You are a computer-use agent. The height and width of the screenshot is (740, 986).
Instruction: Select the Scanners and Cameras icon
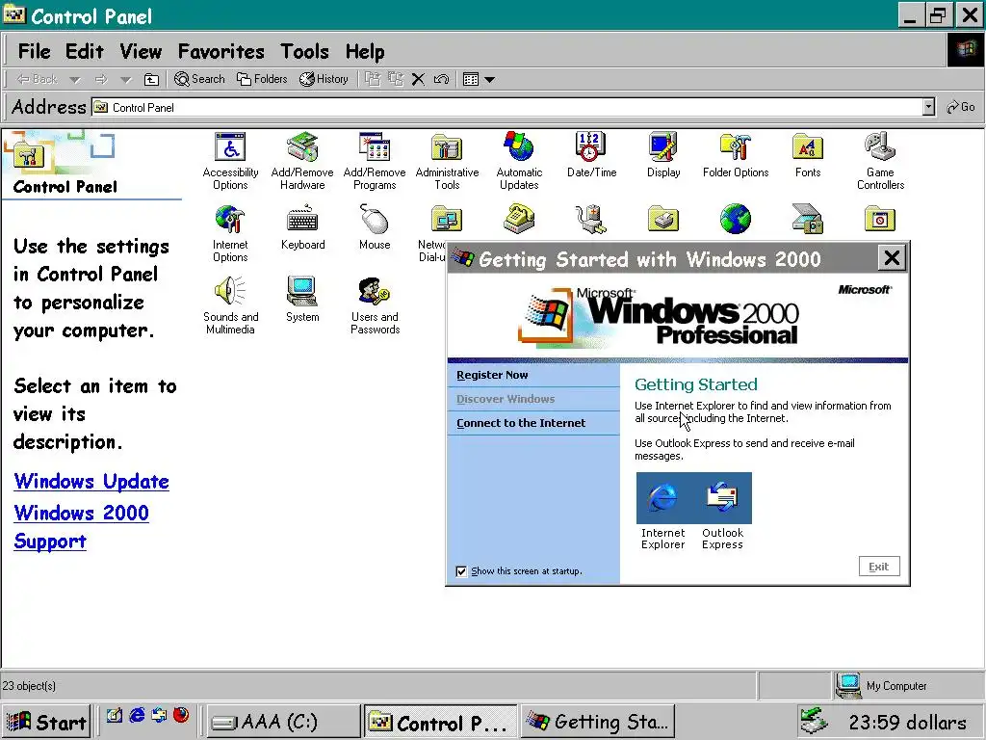pyautogui.click(x=808, y=219)
